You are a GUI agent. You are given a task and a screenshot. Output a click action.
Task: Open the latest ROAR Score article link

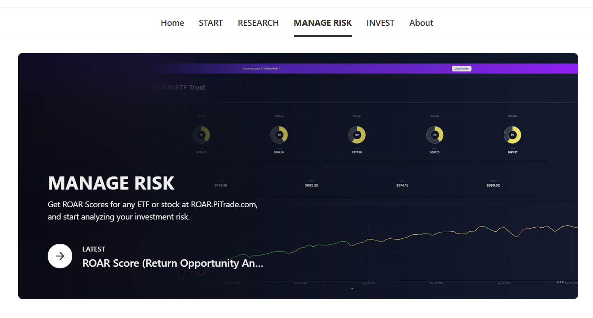pos(173,263)
